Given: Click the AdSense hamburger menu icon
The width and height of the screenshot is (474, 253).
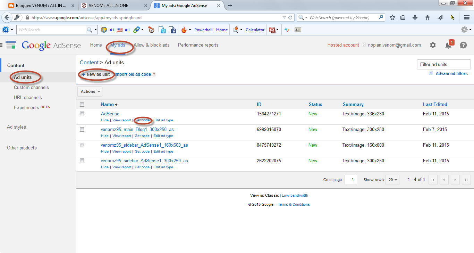Looking at the screenshot, I should coord(1,45).
